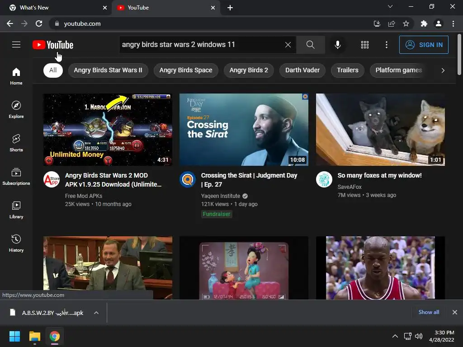Go forward with the browser forward arrow

tap(24, 23)
